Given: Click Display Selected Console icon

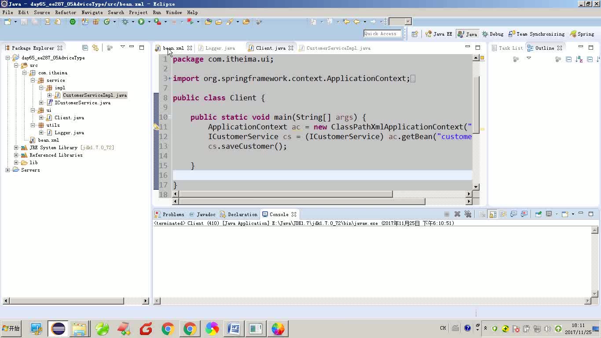Looking at the screenshot, I should 549,214.
